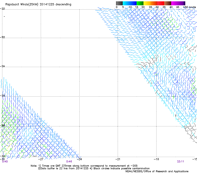
Task: Click the '40' label under the color bar
Action: pos(171,7)
